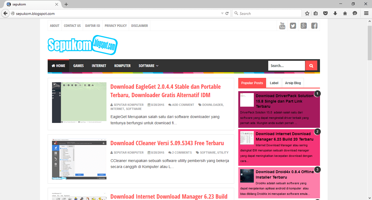The height and width of the screenshot is (200, 372).
Task: Click the Sepukom.blogspot.com logo
Action: tap(83, 45)
